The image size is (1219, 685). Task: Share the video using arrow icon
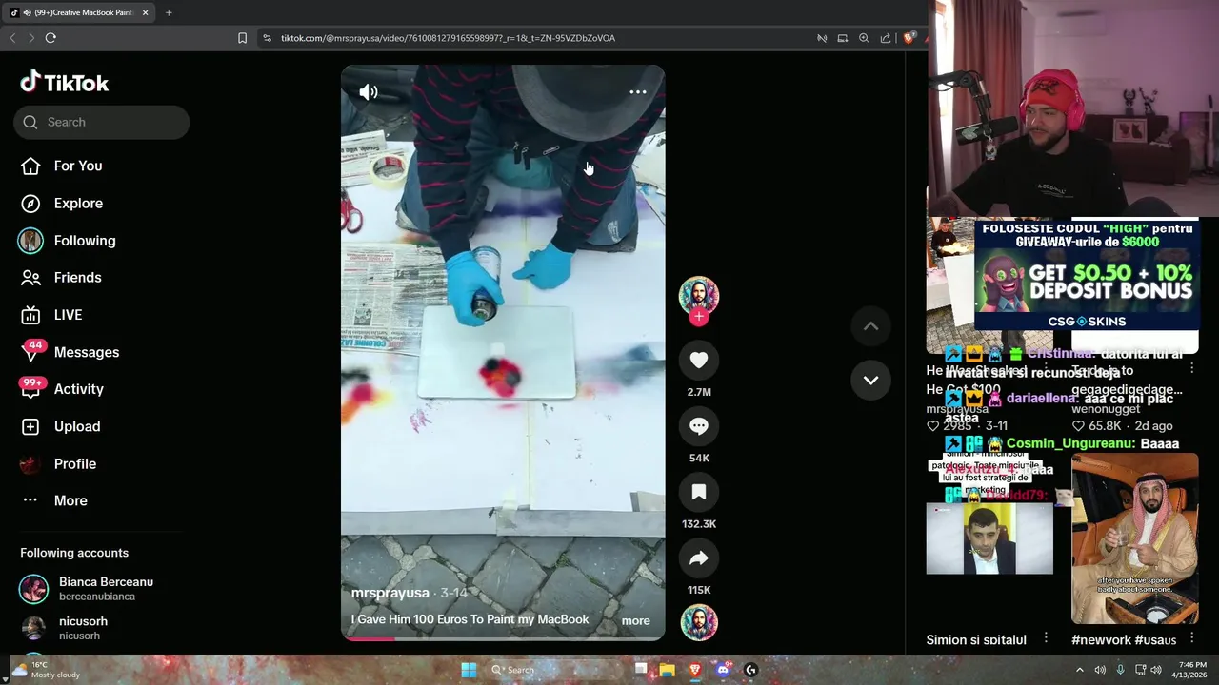click(x=699, y=558)
